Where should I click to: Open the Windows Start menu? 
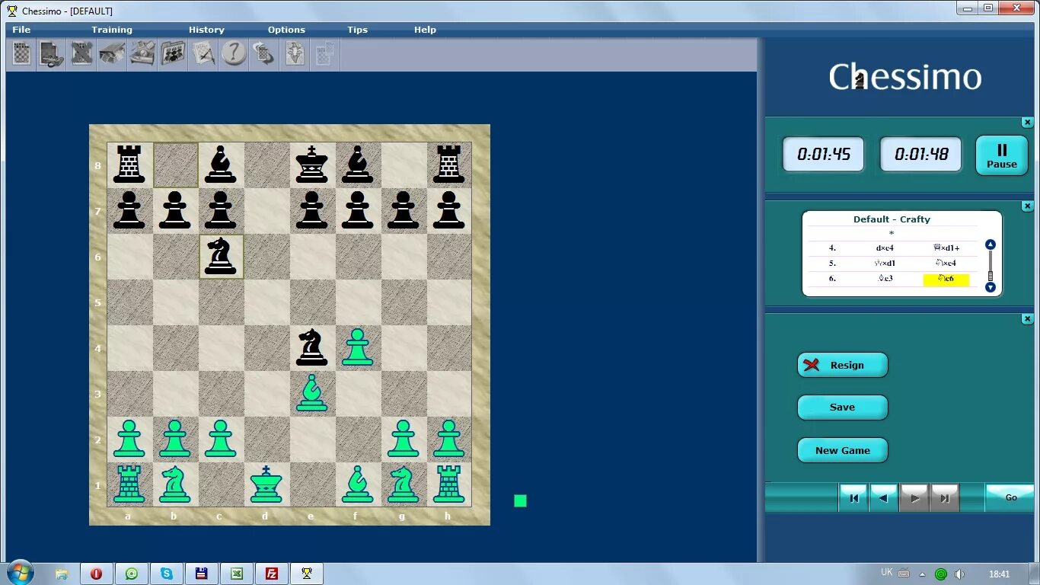click(21, 574)
